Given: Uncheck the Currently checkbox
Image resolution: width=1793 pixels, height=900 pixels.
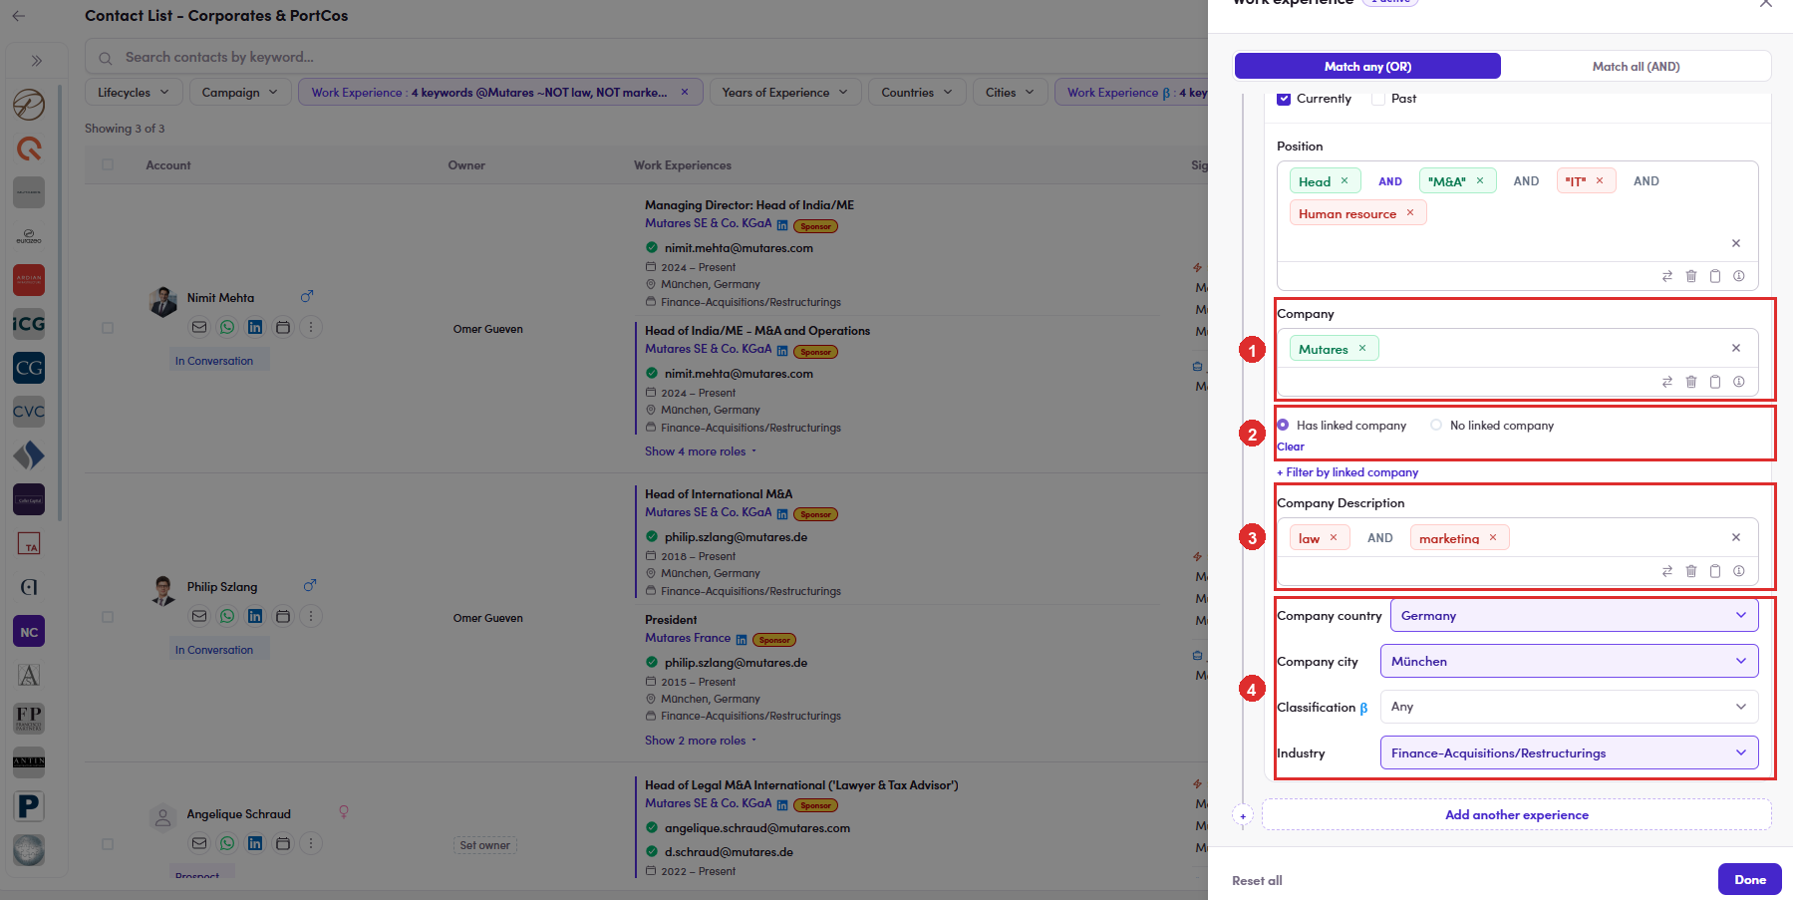Looking at the screenshot, I should click(1284, 99).
